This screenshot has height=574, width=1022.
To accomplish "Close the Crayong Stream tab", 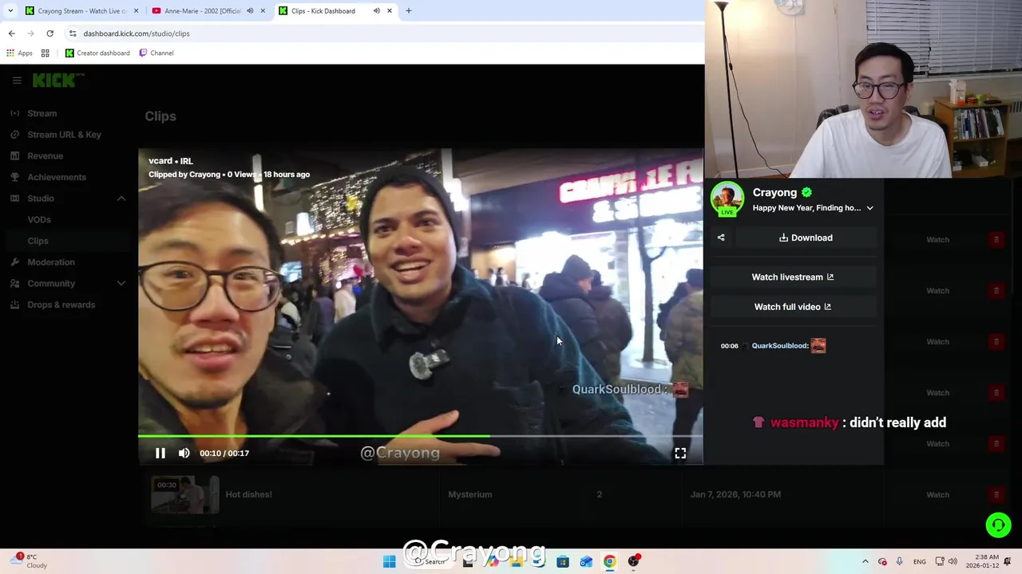I will (136, 11).
